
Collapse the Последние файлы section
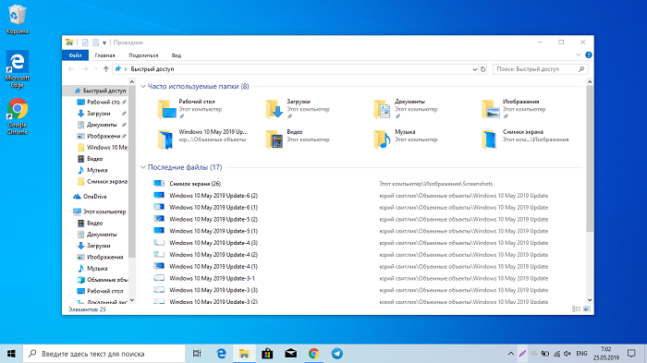(x=143, y=167)
